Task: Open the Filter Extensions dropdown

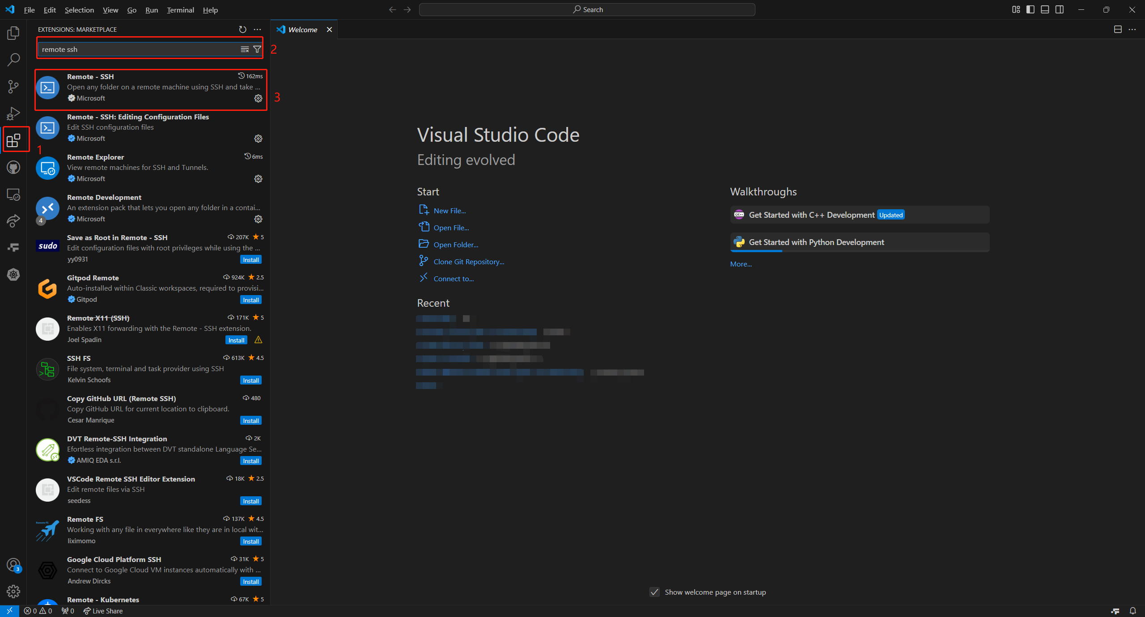Action: click(x=257, y=49)
